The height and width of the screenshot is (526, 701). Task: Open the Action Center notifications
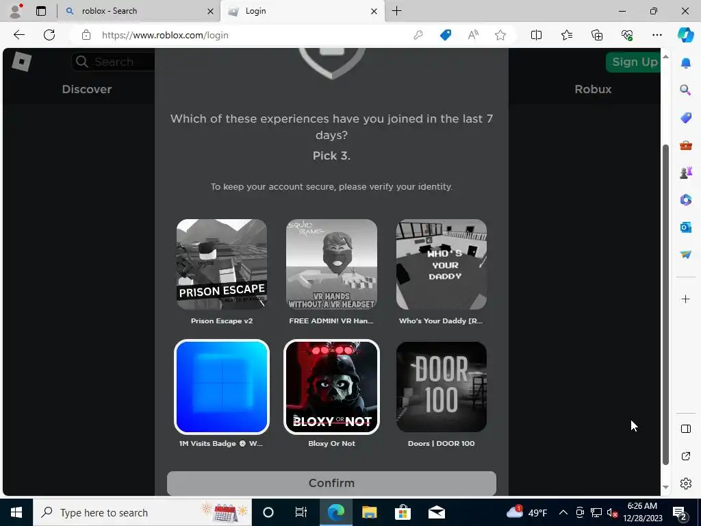pyautogui.click(x=680, y=512)
